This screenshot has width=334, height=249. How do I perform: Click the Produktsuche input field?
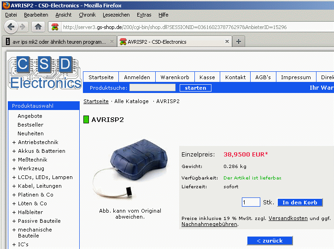pos(152,88)
